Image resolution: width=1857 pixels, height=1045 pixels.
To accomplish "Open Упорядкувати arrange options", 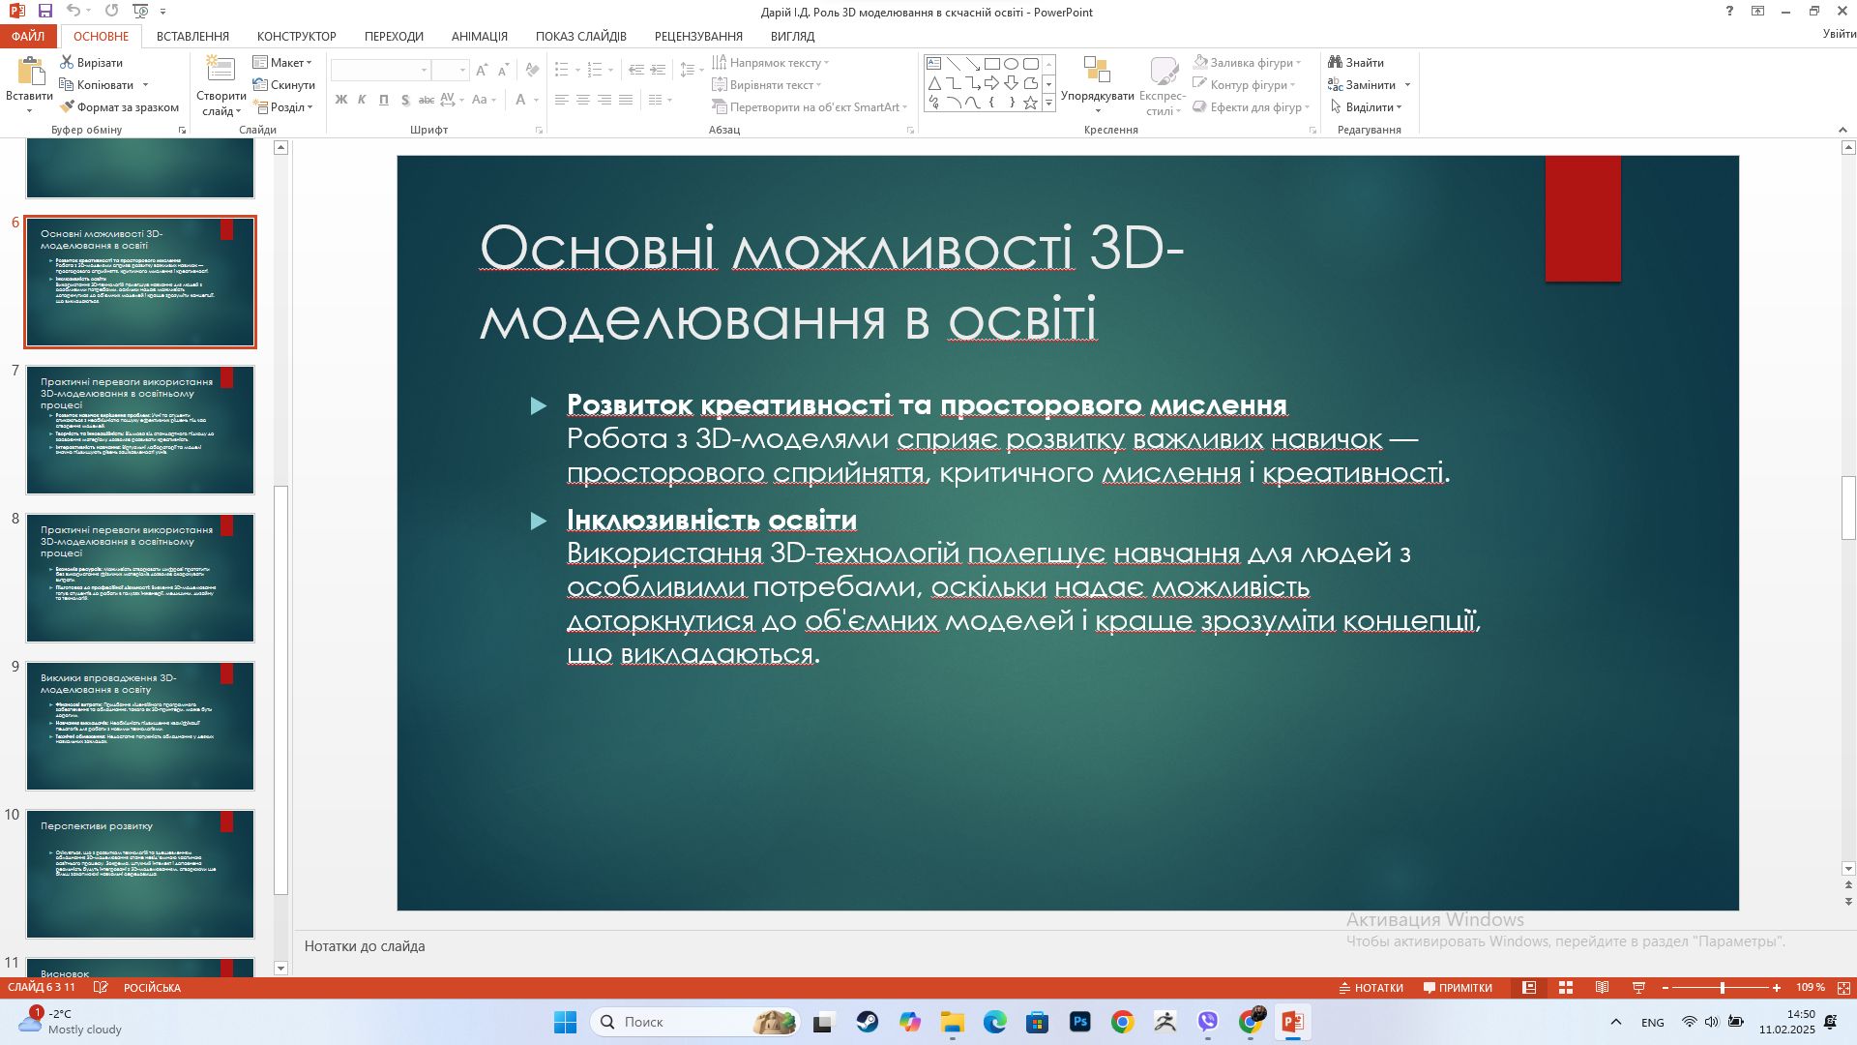I will point(1097,85).
